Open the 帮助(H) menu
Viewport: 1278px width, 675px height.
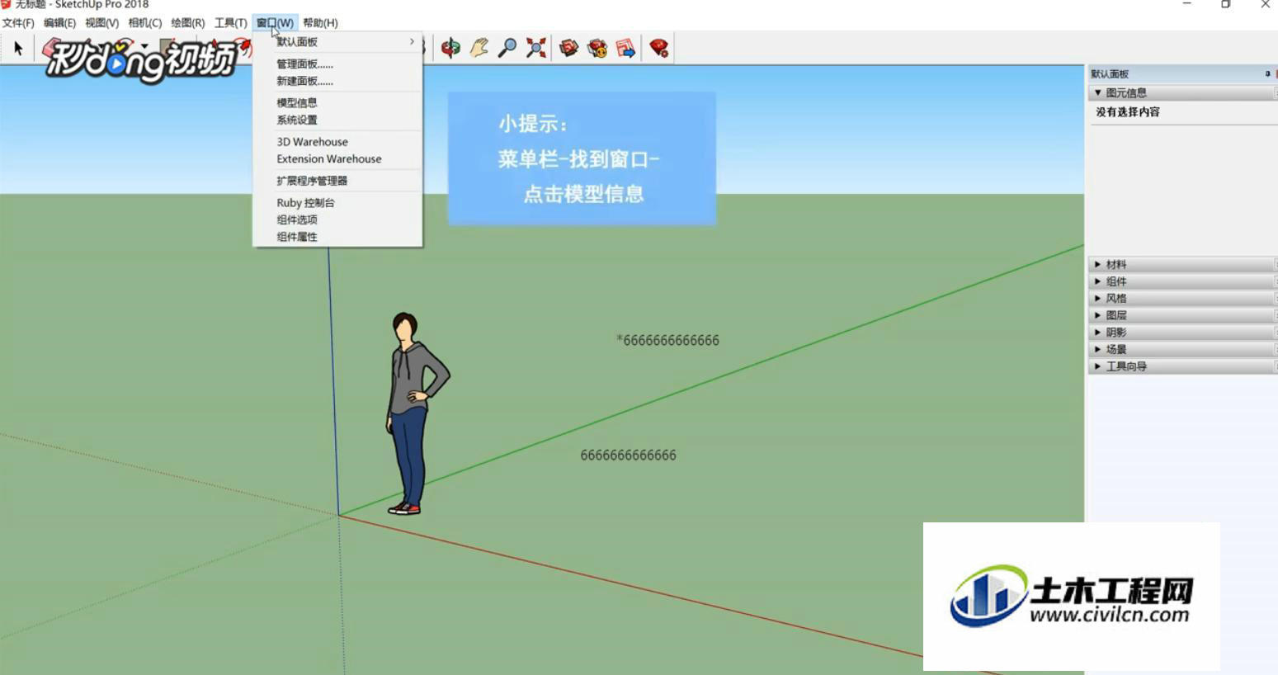pos(320,23)
